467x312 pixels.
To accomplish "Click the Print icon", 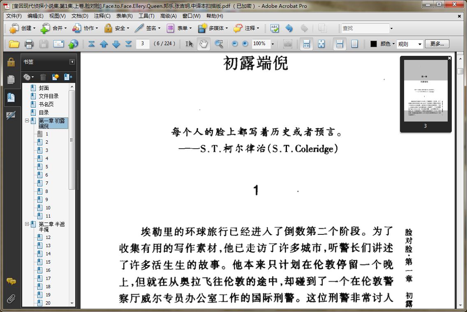I will click(x=29, y=44).
